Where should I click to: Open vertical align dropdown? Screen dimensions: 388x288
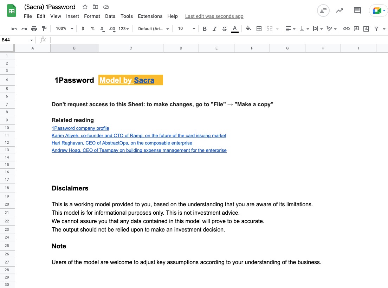point(304,29)
